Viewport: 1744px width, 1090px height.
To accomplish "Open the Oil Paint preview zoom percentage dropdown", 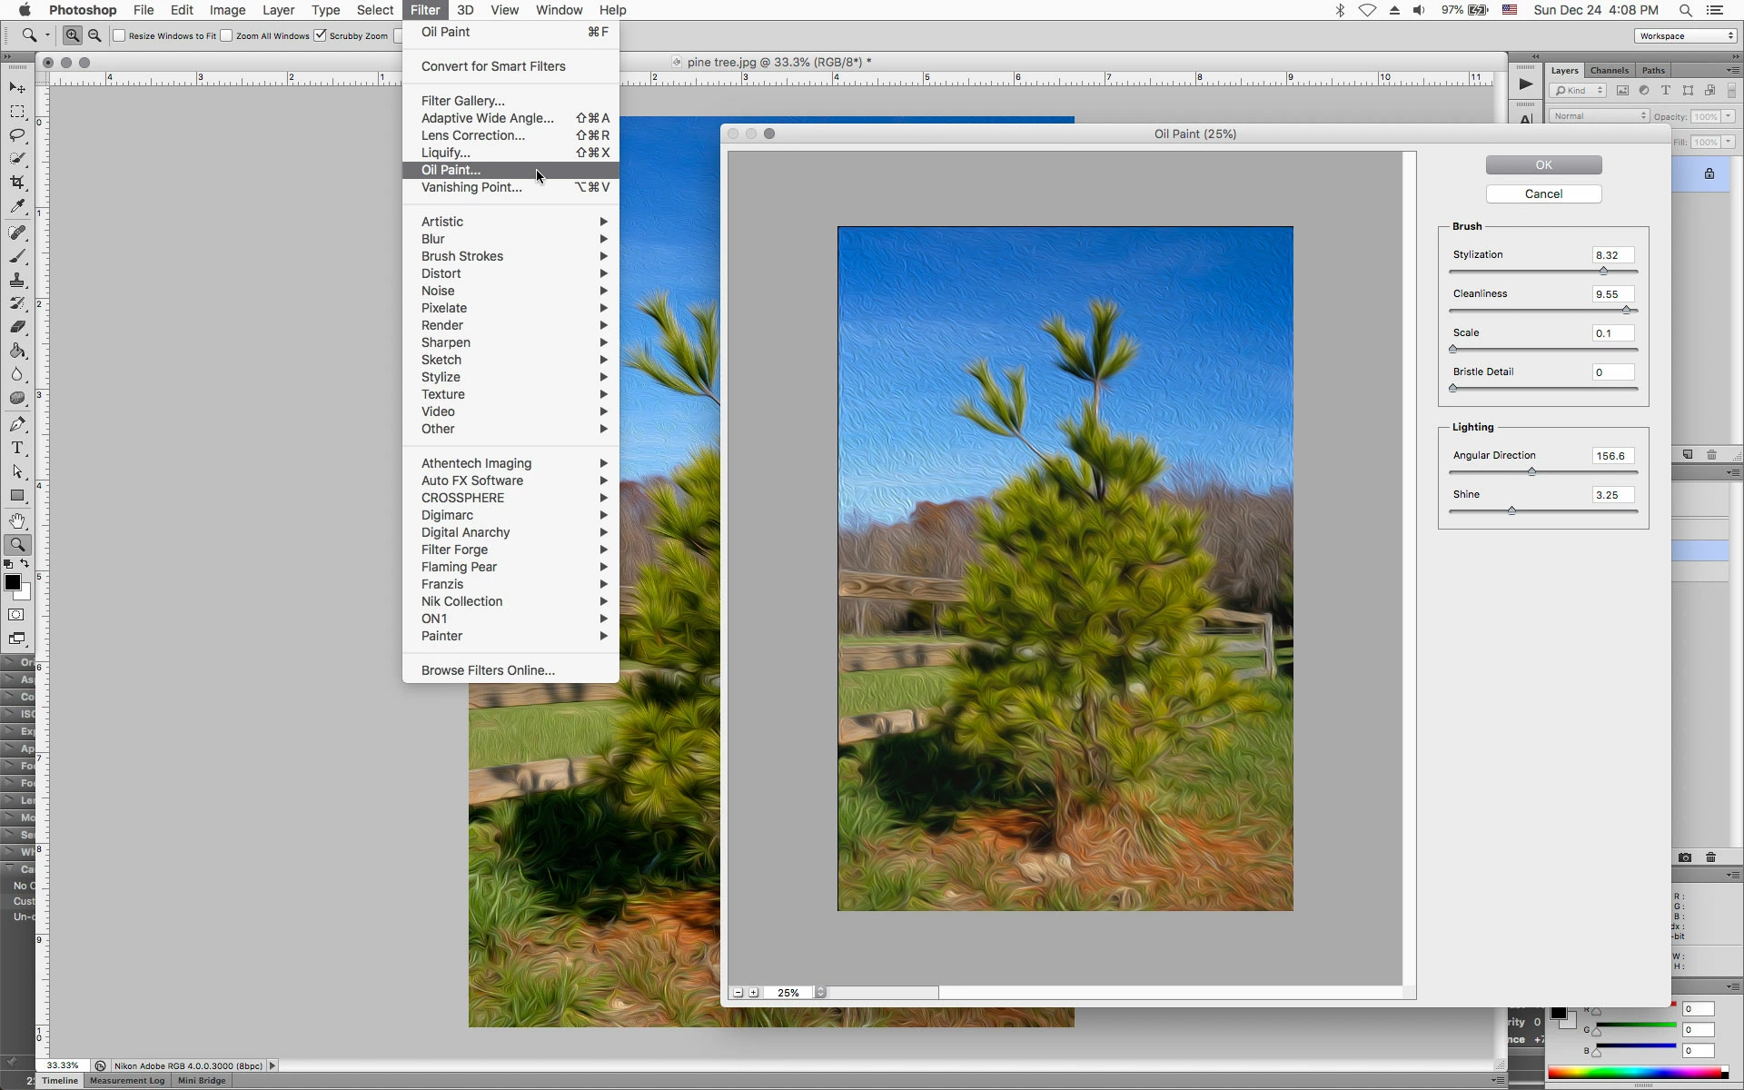I will tap(820, 993).
